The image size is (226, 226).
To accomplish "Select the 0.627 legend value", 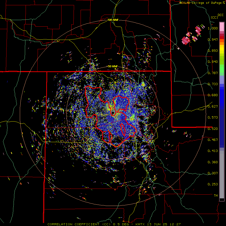I will click(213, 106).
